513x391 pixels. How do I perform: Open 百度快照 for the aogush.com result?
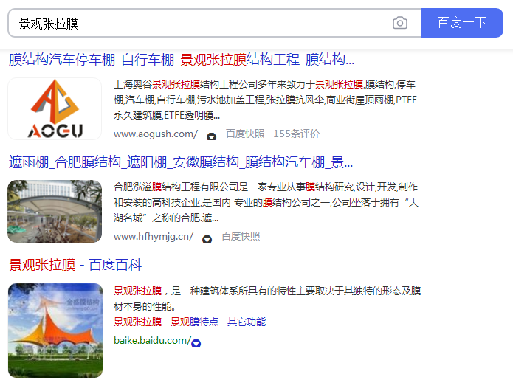coord(245,134)
